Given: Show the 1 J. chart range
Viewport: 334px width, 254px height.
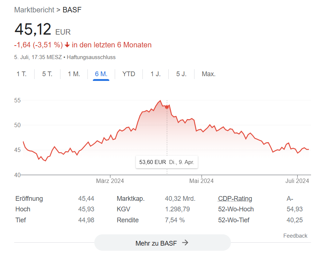Looking at the screenshot, I should [156, 74].
